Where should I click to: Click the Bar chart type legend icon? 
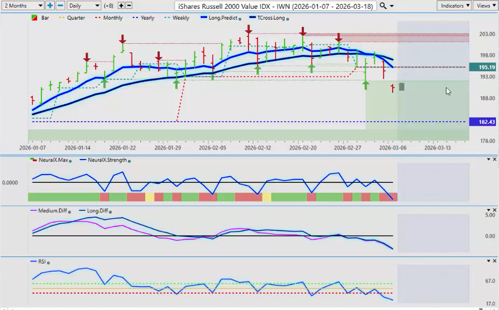click(x=34, y=18)
